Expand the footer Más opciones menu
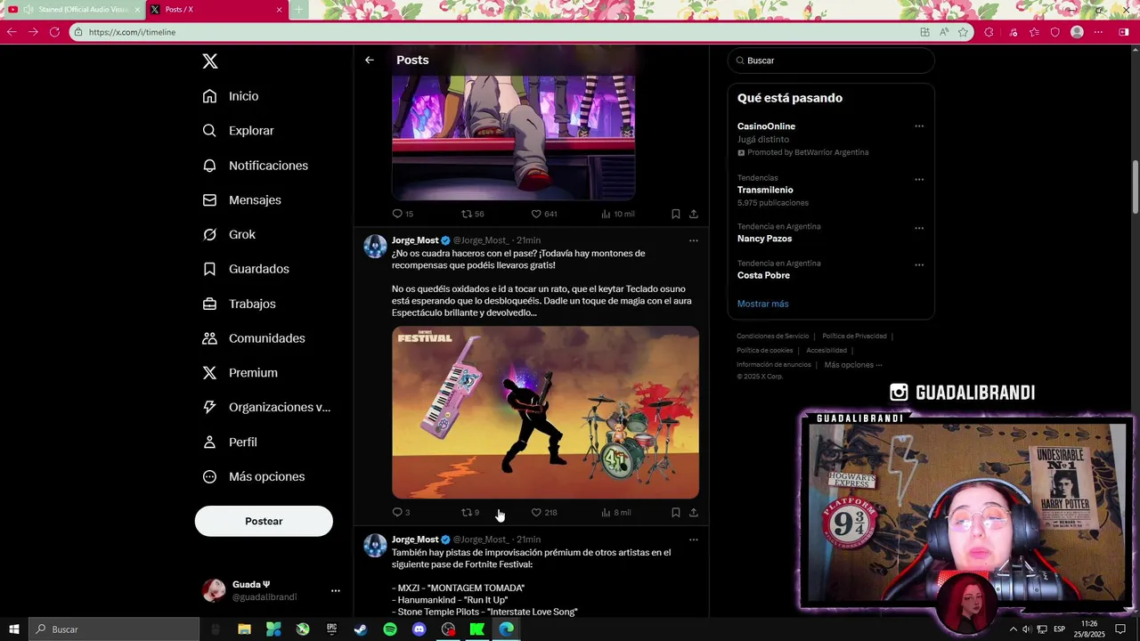Screen dimensions: 1140x641 (853, 365)
